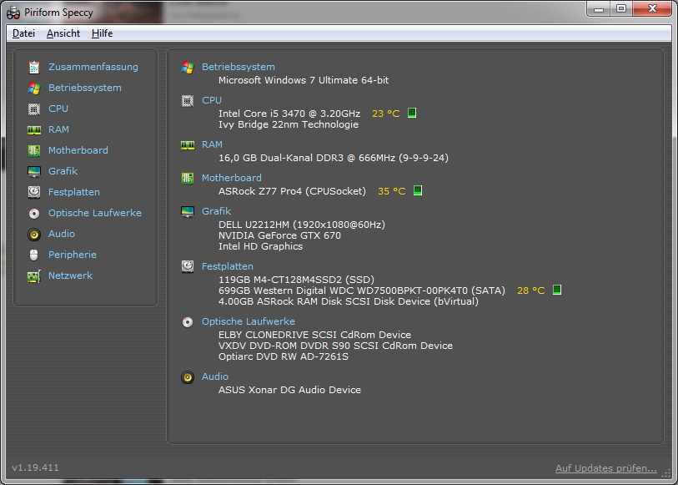Select Netzwerk label in the sidebar
Image resolution: width=678 pixels, height=485 pixels.
(71, 275)
